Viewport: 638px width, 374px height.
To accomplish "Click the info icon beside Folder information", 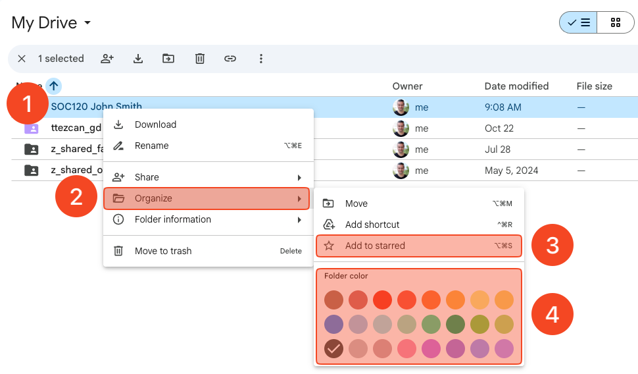I will (118, 219).
